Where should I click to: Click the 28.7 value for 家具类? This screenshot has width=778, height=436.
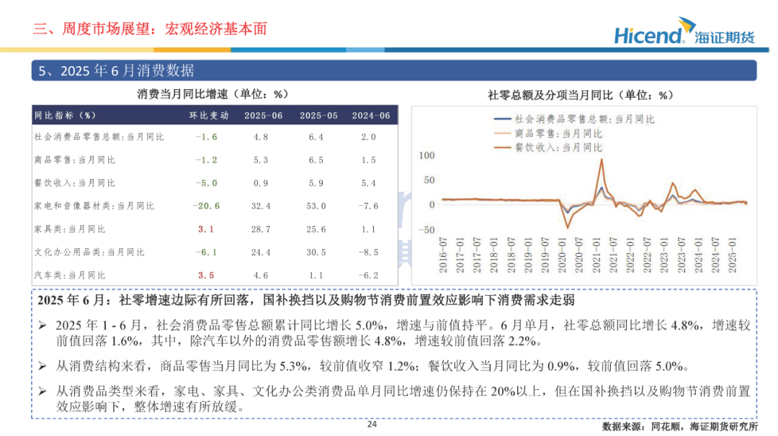[261, 230]
